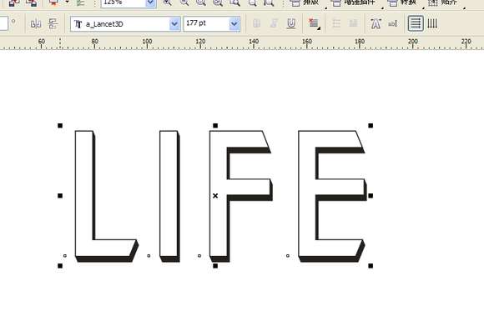Open the character formatting icon
The height and width of the screenshot is (311, 484).
[x=376, y=23]
